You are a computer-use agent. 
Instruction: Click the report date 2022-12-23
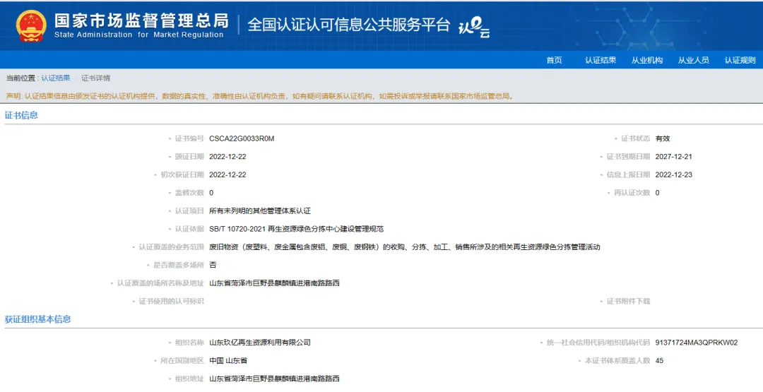point(673,174)
